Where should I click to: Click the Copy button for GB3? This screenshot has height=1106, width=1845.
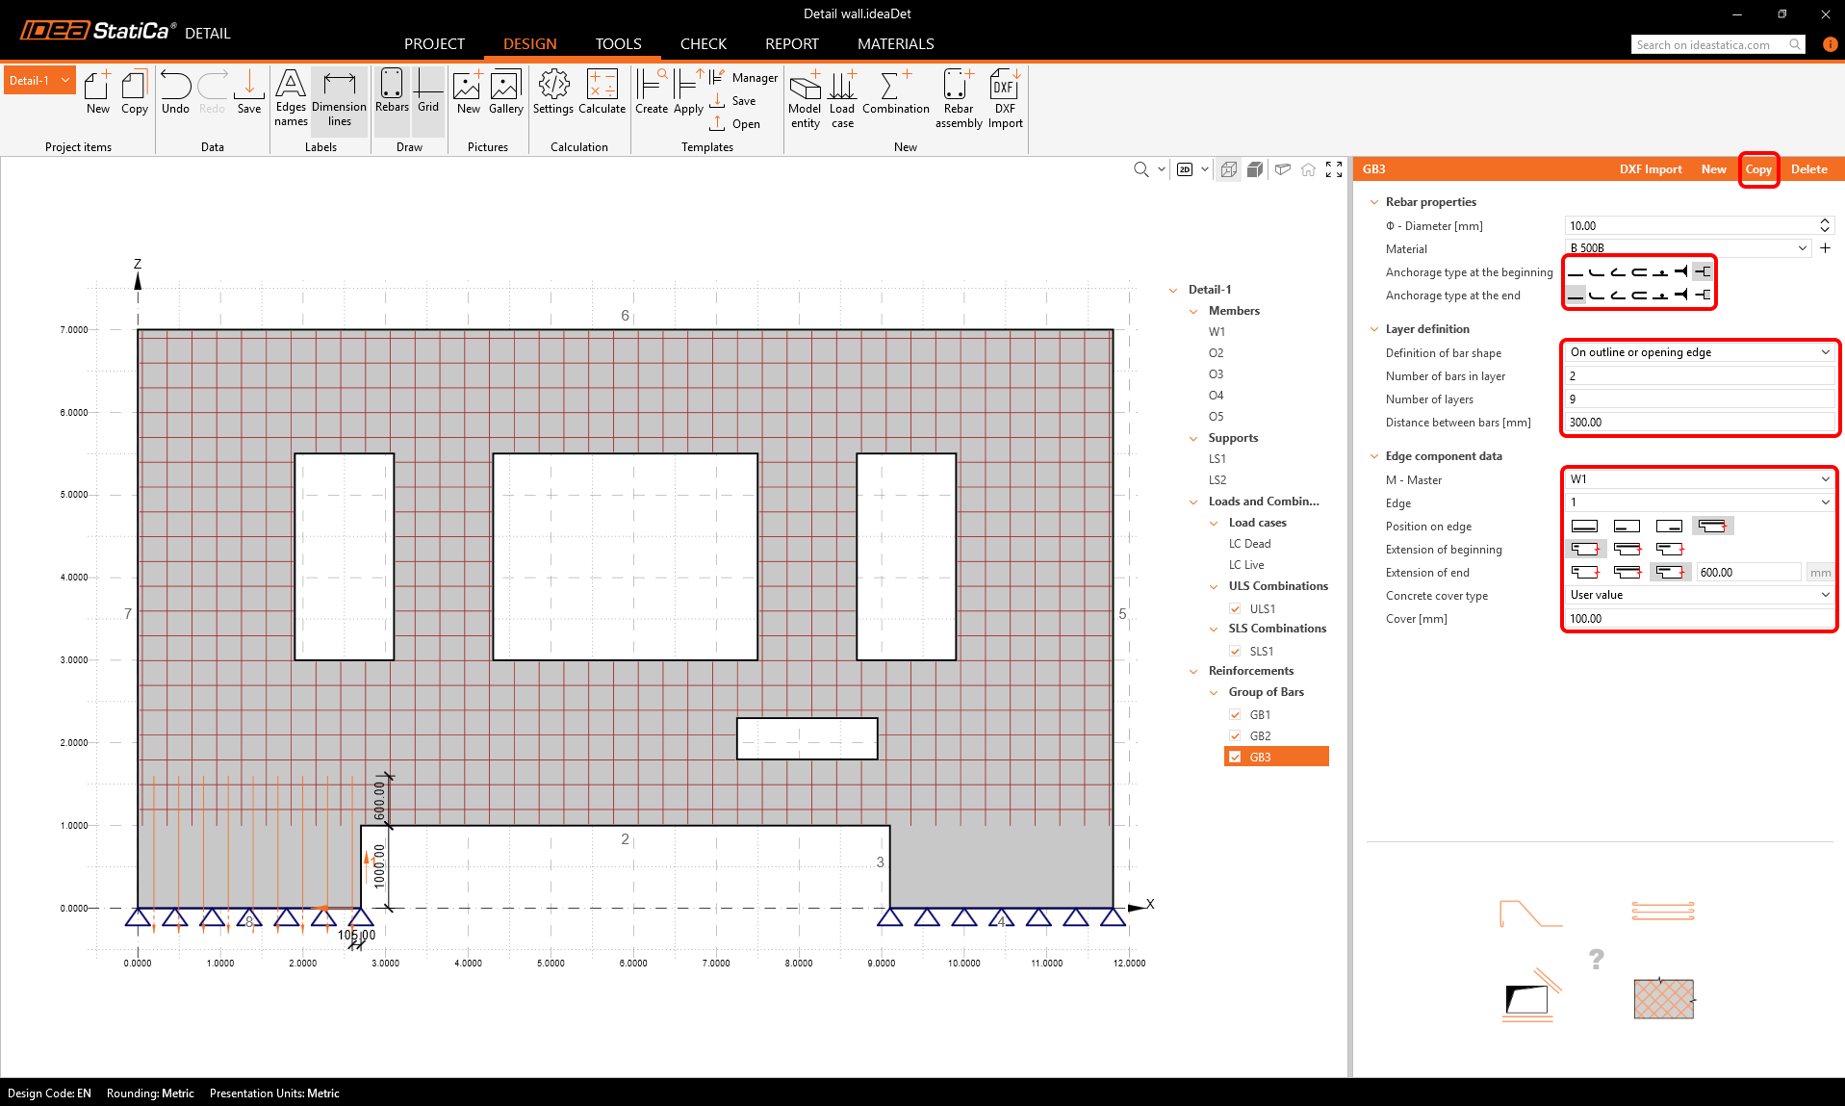(1758, 169)
